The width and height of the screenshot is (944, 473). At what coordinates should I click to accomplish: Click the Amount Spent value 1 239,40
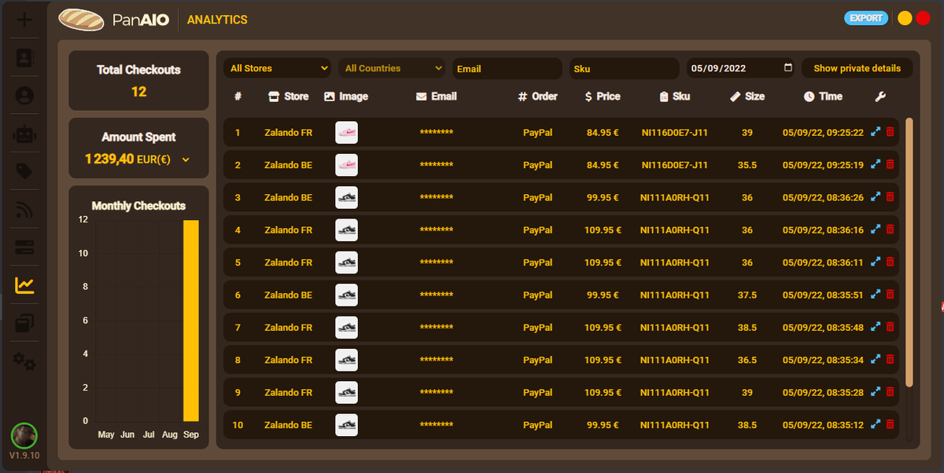(109, 159)
